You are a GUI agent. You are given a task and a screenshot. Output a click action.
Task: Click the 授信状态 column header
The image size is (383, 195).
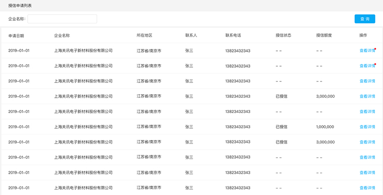(283, 36)
